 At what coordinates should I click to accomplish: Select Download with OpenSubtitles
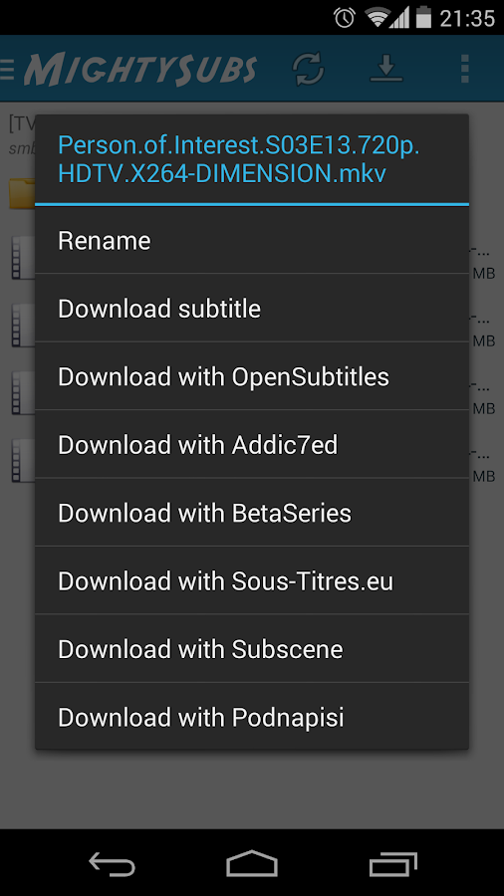252,376
